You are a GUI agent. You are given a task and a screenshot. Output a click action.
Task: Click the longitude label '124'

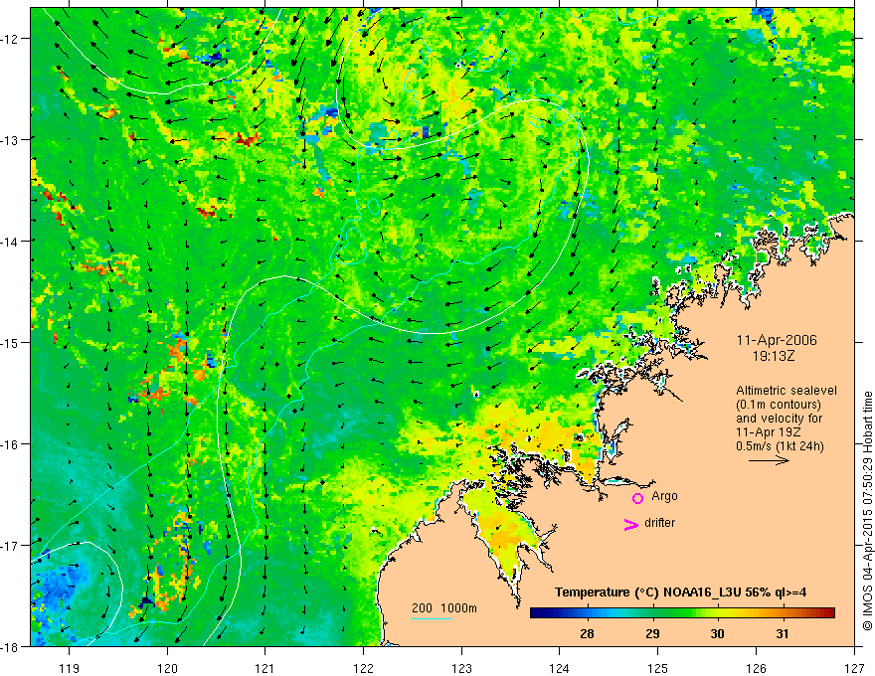560,668
